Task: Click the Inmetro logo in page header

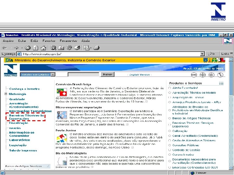Action: pyautogui.click(x=10, y=70)
